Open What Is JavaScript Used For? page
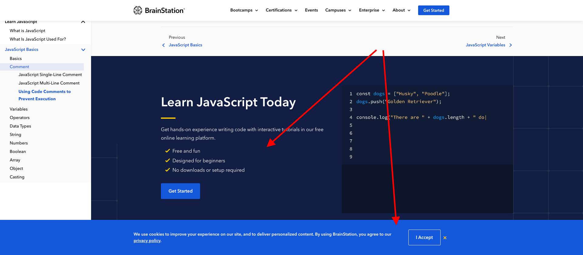 pos(38,39)
